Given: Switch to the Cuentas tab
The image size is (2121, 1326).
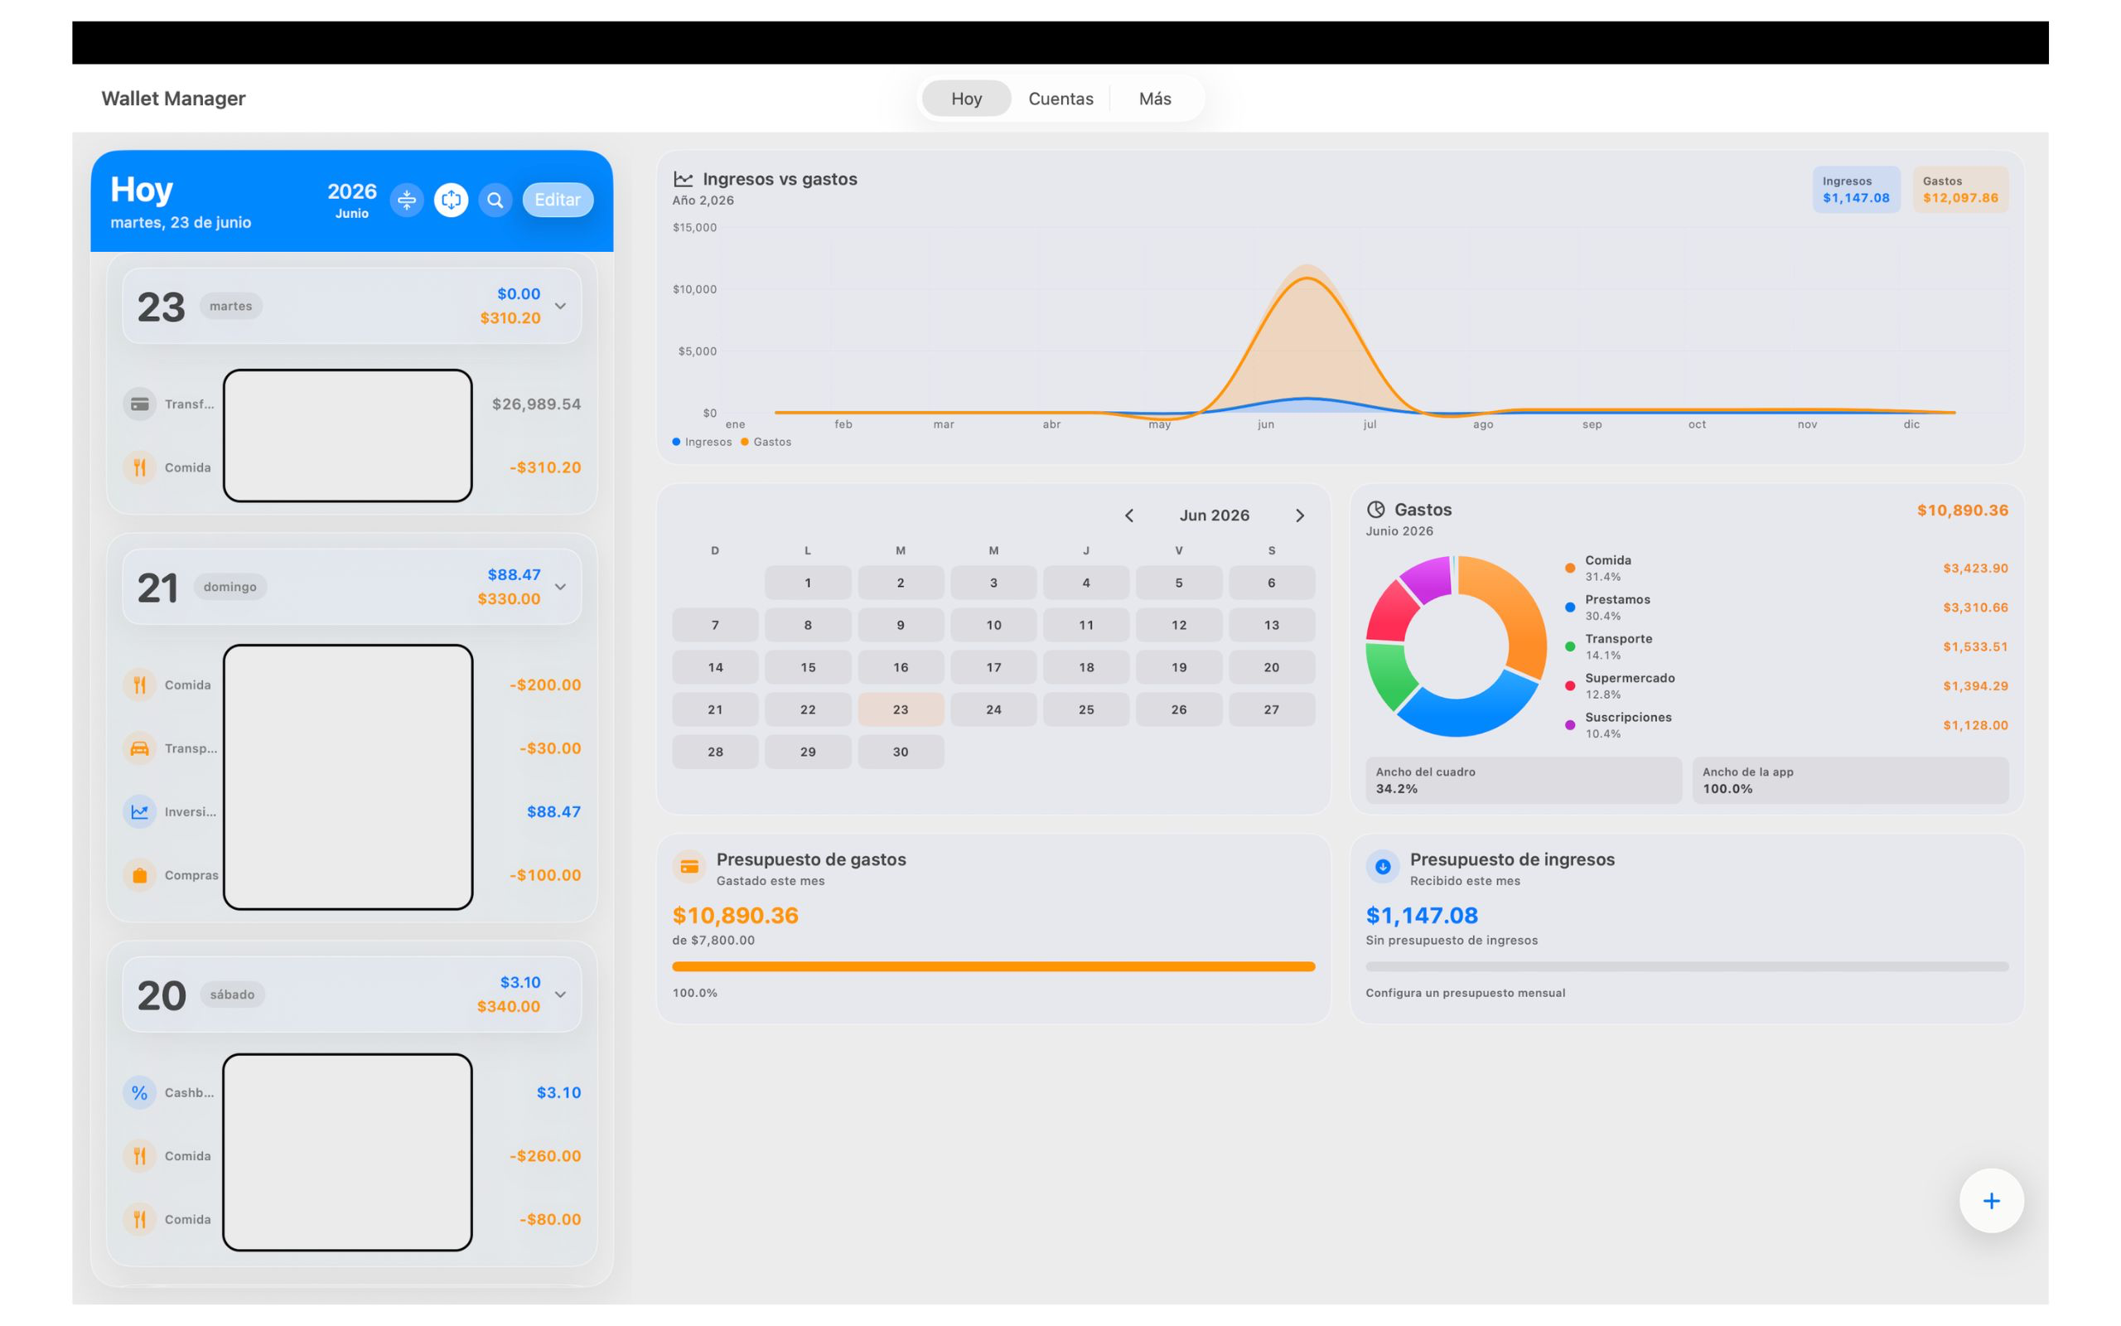Looking at the screenshot, I should [x=1060, y=99].
